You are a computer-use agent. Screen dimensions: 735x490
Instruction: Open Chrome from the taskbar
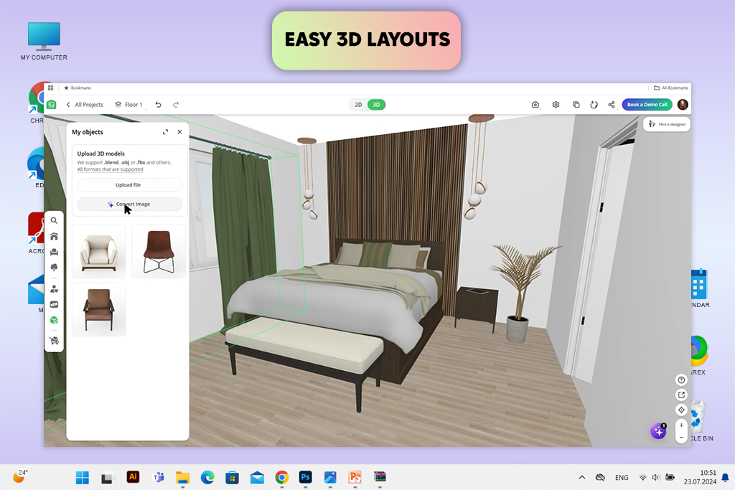281,477
